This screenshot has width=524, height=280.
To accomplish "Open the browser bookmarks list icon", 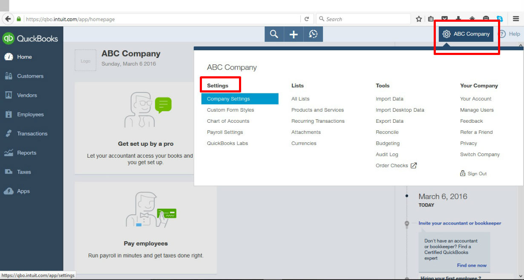I will click(x=431, y=19).
